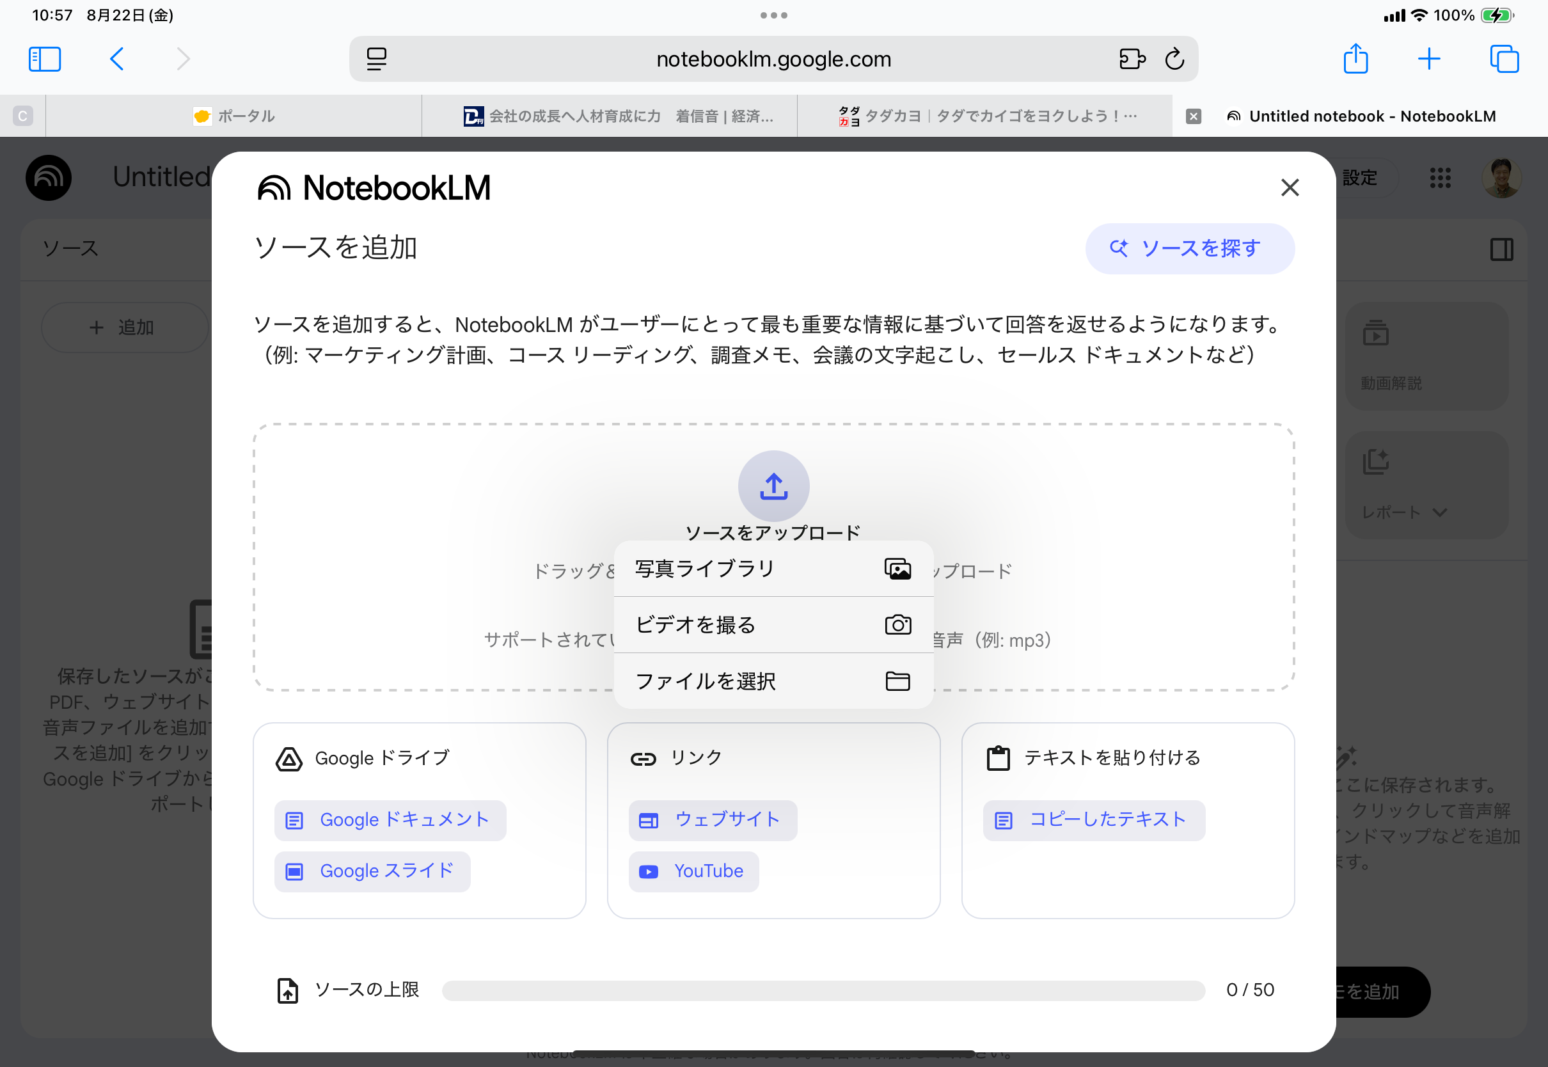Click the ソースの上限 file icon
The width and height of the screenshot is (1548, 1067).
pyautogui.click(x=287, y=990)
